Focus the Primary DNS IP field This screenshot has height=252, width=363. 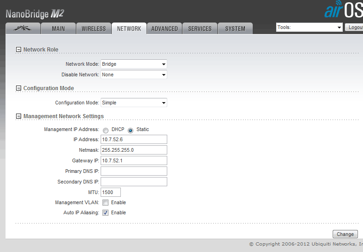[x=134, y=171]
